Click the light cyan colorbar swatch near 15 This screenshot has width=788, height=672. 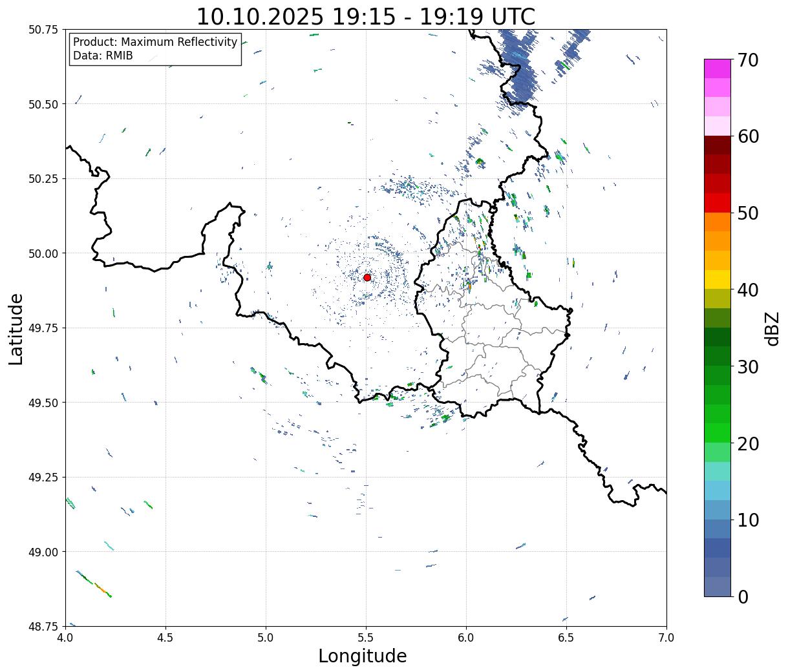click(x=718, y=471)
